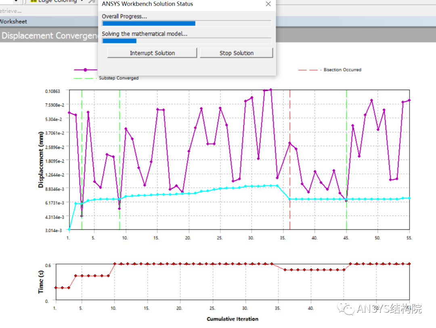Screen dimensions: 436x328
Task: Click the 0.6 value on the time axis
Action: pos(48,265)
